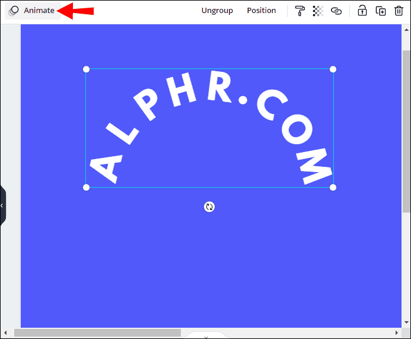Click the duplicate icon

[x=381, y=11]
